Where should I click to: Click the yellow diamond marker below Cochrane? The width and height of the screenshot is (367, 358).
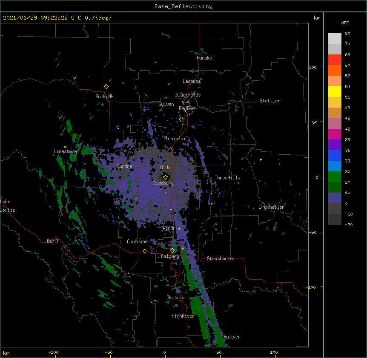[x=145, y=251]
